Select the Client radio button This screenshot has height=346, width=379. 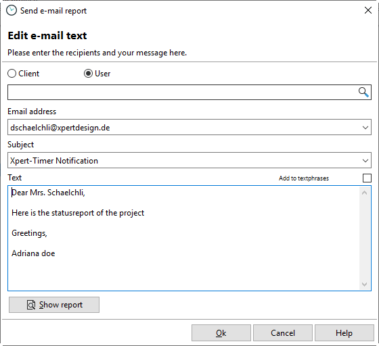click(12, 74)
